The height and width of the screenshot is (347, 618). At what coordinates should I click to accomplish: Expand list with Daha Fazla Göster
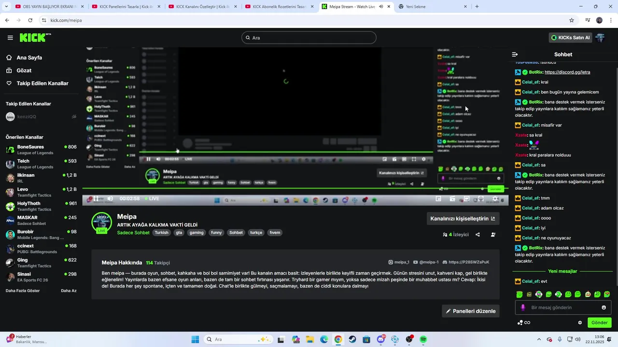[x=23, y=291]
